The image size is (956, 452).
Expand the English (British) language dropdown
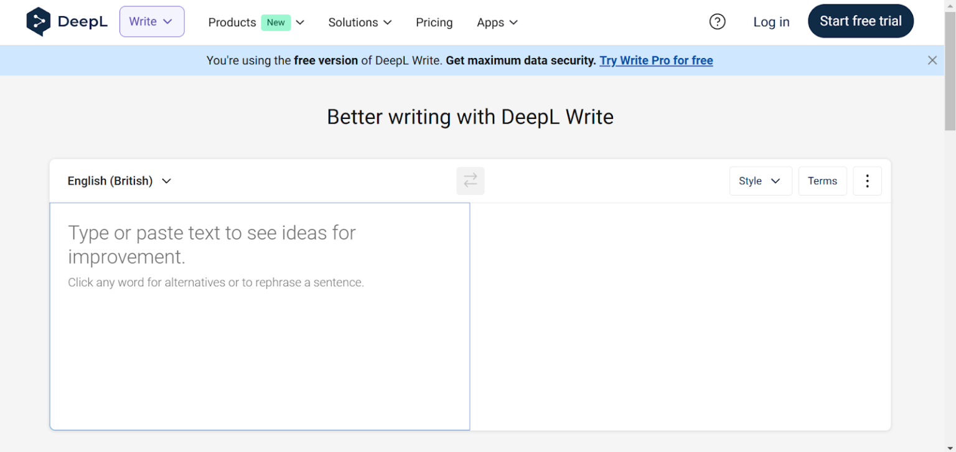(x=119, y=181)
